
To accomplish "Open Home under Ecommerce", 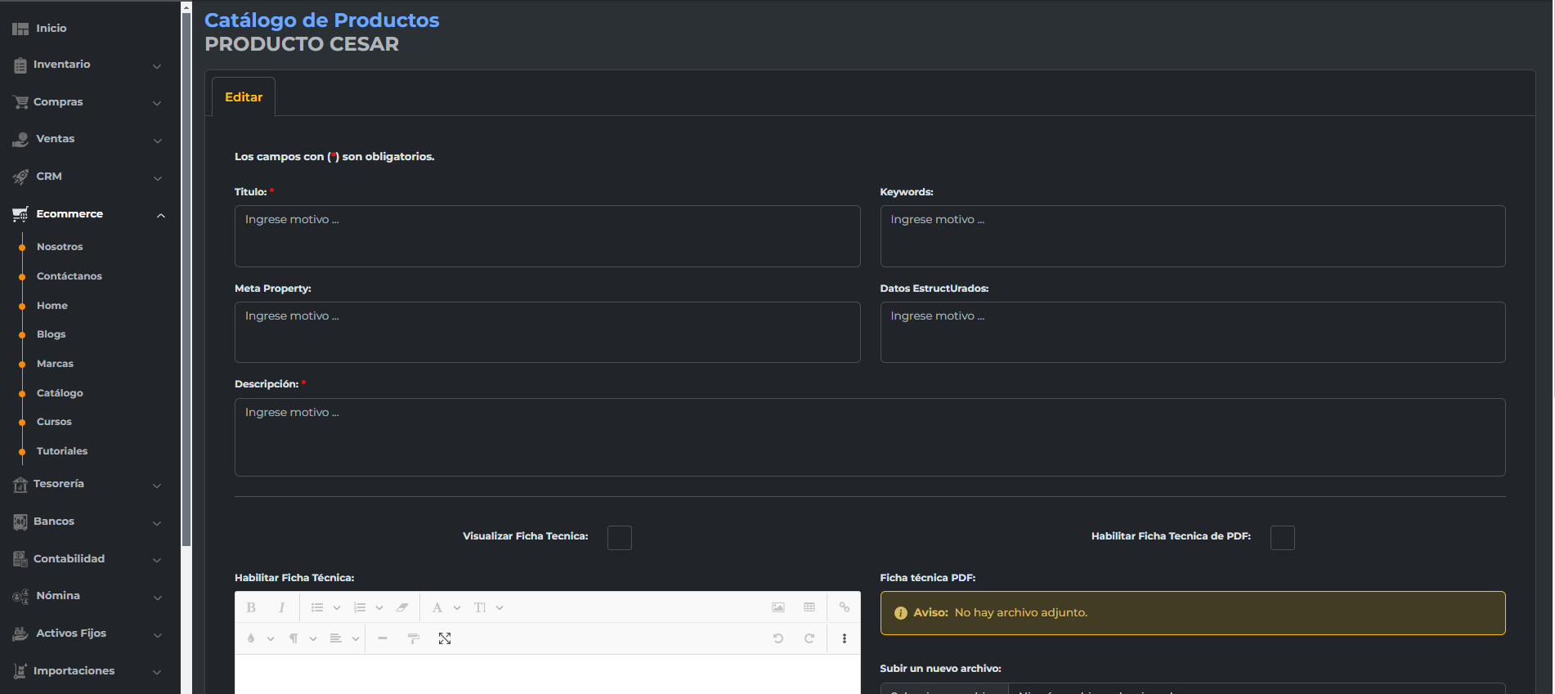I will [x=52, y=306].
